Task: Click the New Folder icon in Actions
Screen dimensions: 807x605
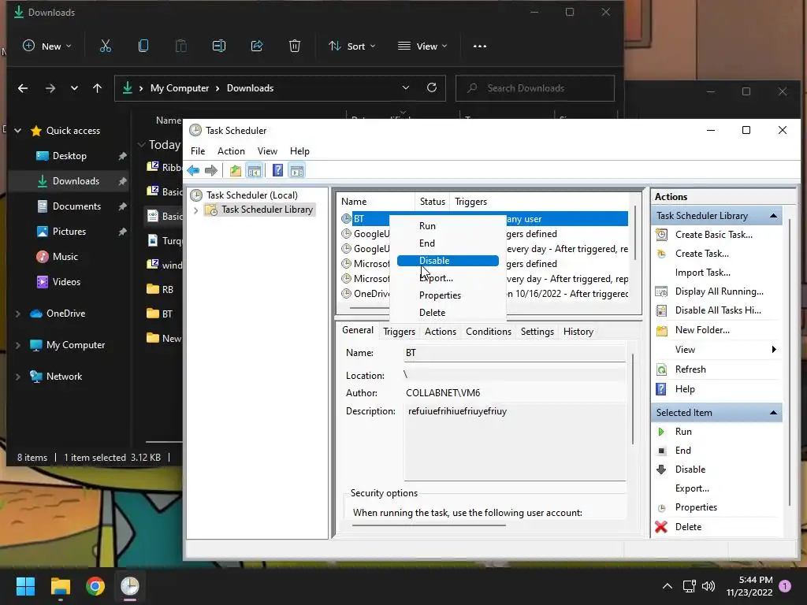Action: (x=662, y=330)
